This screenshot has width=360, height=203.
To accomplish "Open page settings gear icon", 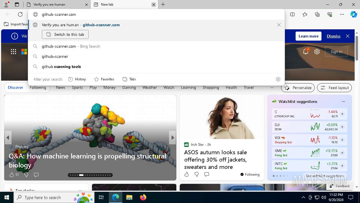I will [317, 52].
